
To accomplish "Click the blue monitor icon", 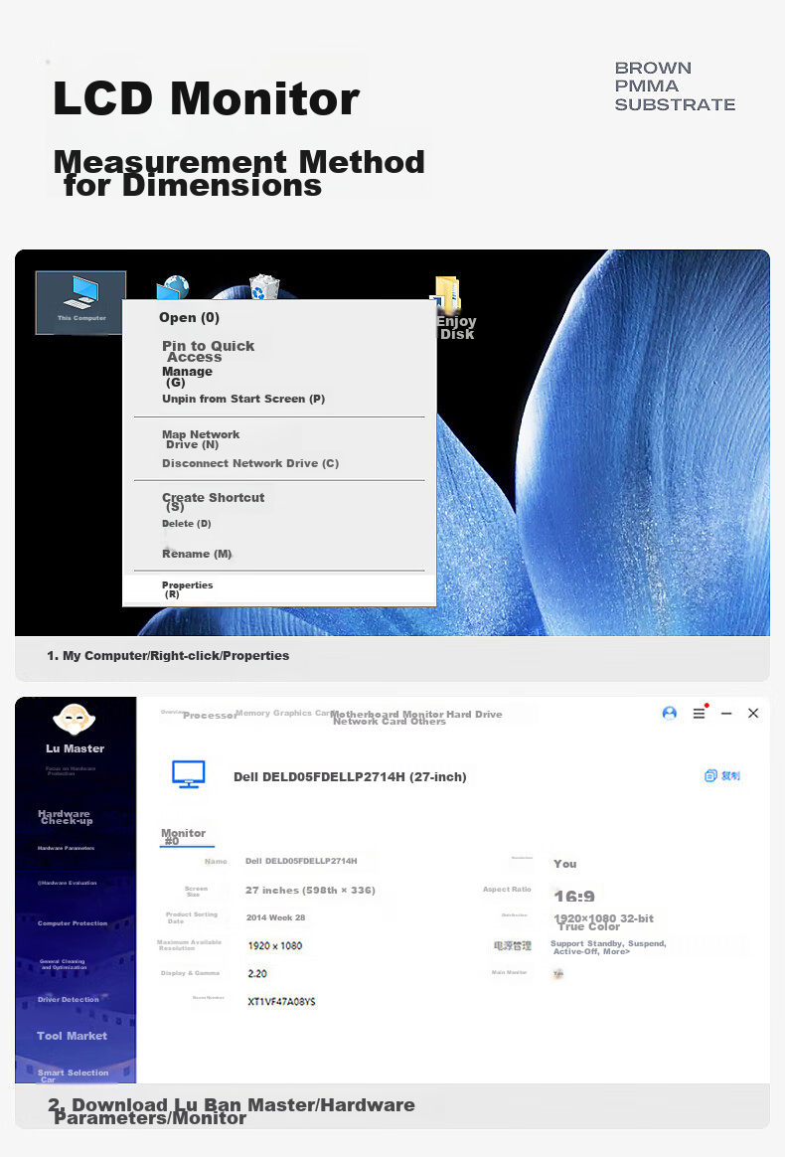I will coord(188,774).
